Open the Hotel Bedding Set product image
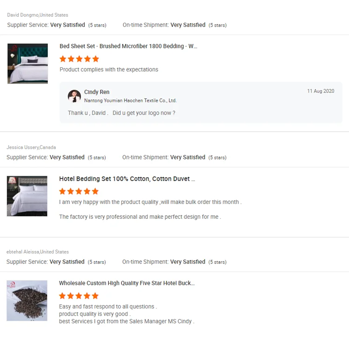Image resolution: width=349 pixels, height=342 pixels. point(27,196)
